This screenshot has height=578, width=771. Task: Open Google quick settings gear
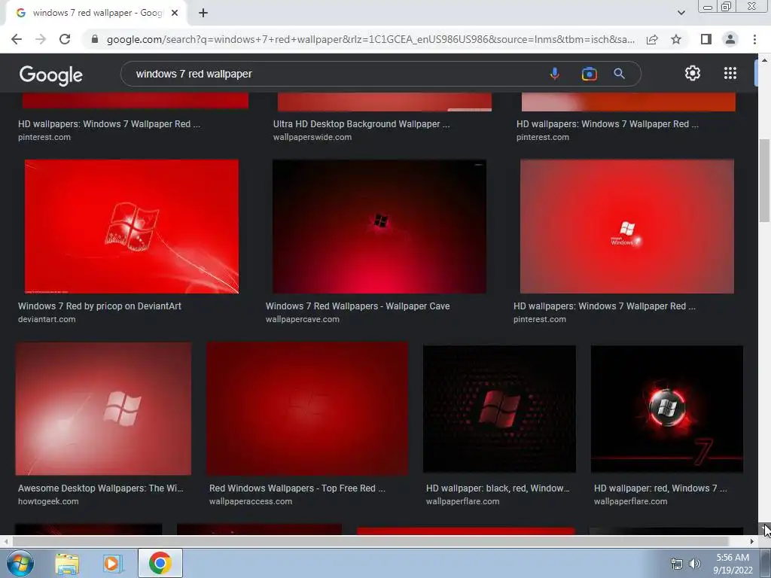pos(693,73)
